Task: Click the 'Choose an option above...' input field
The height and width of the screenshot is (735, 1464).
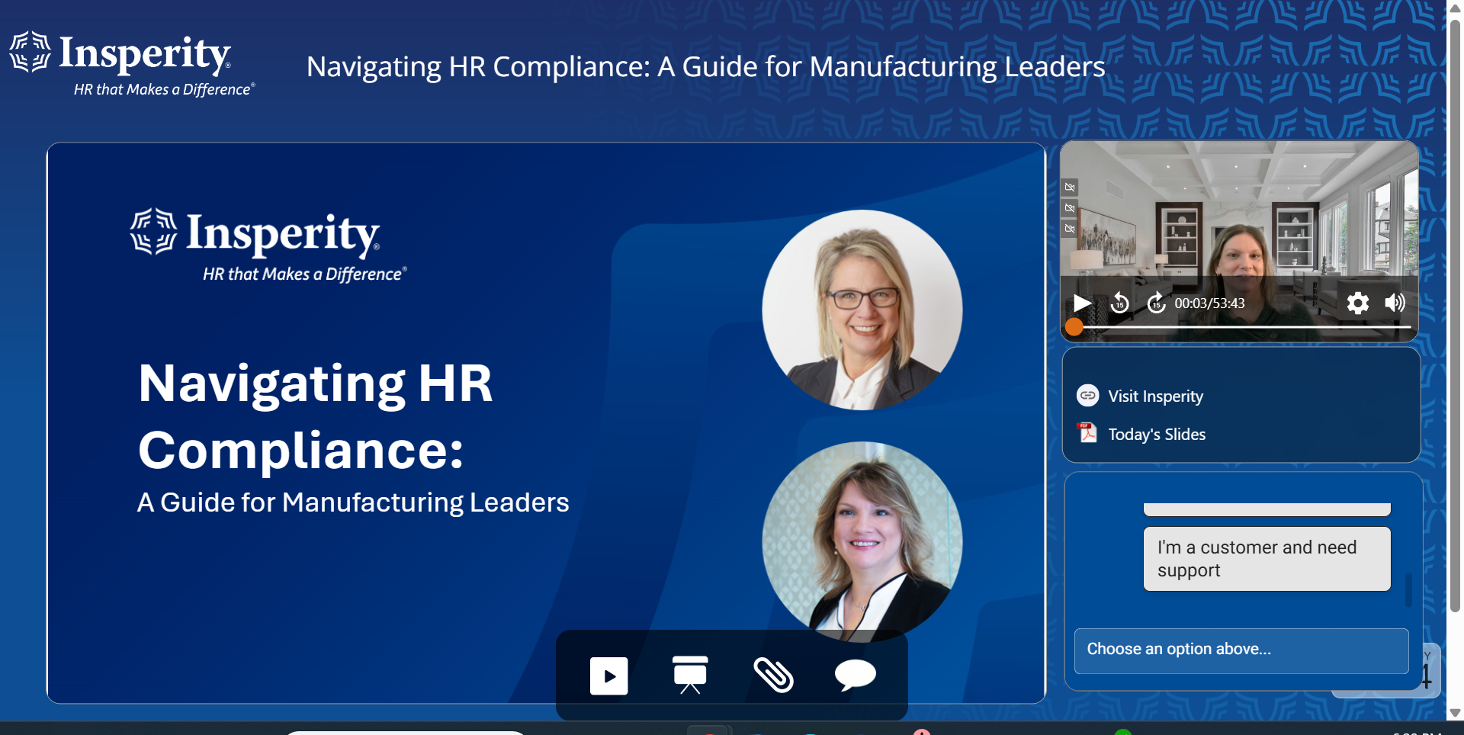Action: pos(1241,650)
